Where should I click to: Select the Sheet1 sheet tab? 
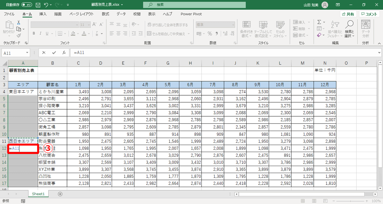tap(38, 194)
